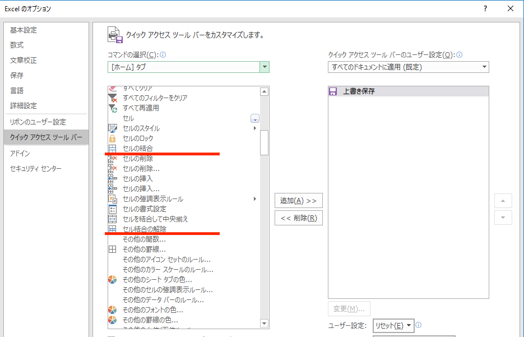This screenshot has width=524, height=337.
Task: Open the 詳細設定 category
Action: [x=46, y=106]
